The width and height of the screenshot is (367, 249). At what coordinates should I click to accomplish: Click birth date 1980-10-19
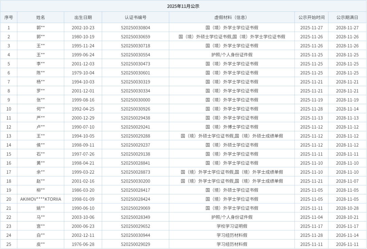[x=83, y=37]
